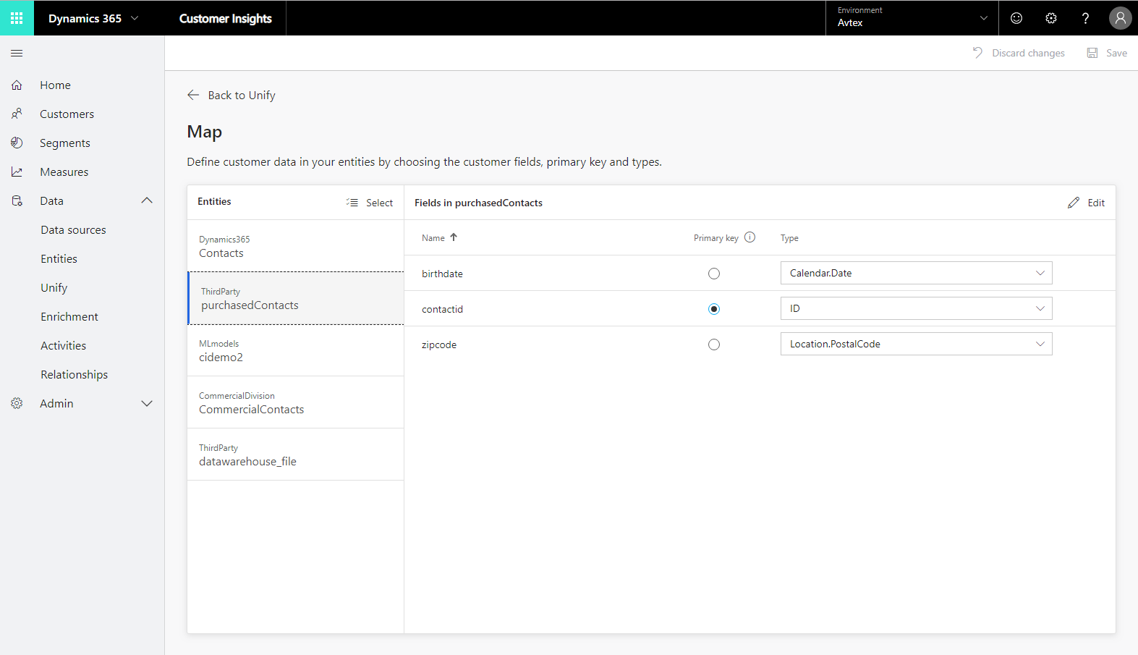Click Discard changes text

click(1028, 53)
